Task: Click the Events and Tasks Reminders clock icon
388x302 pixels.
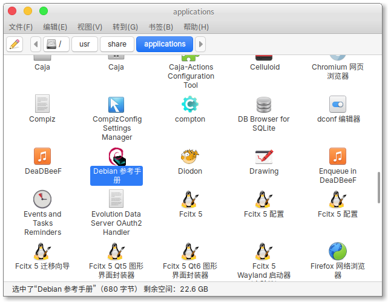Action: (42, 199)
